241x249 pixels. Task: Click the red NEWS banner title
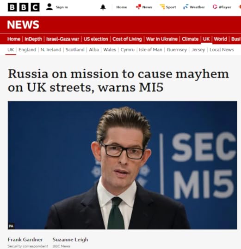click(23, 24)
